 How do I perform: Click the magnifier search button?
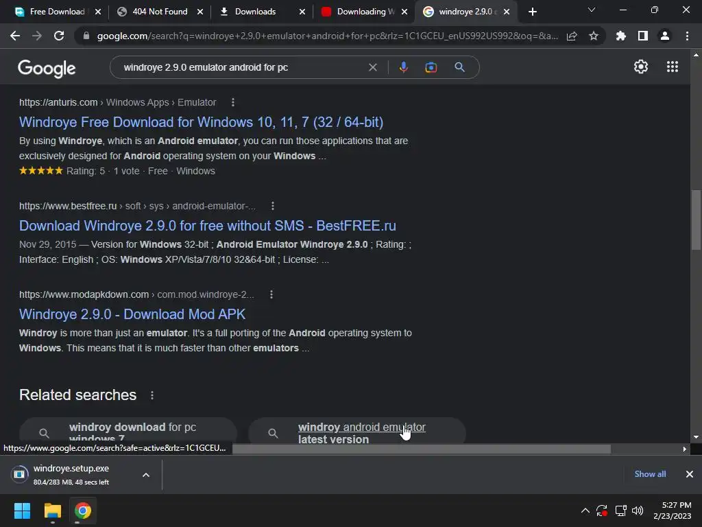pos(459,67)
